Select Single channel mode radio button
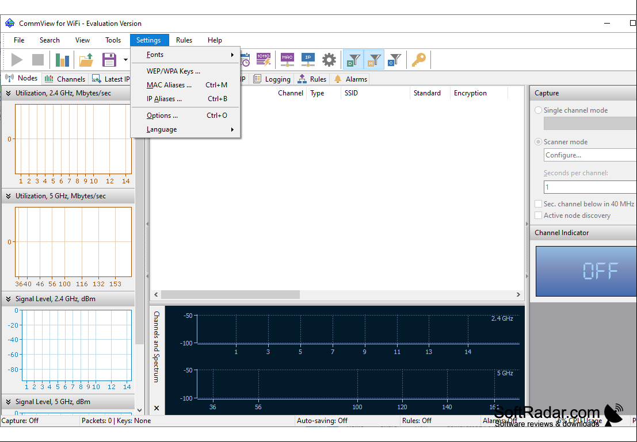 tap(538, 110)
